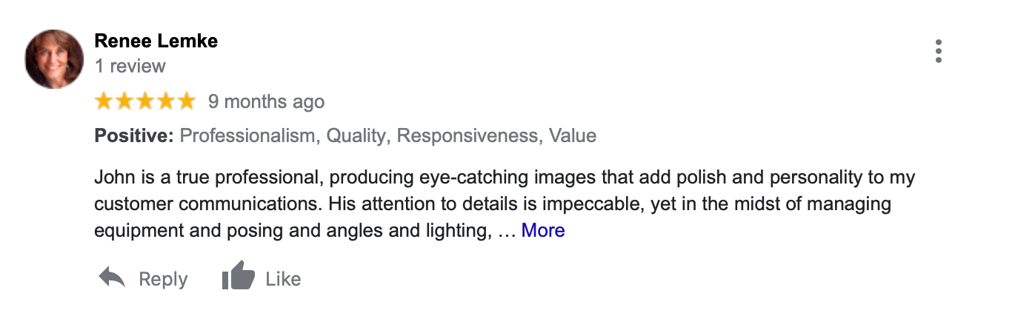
Task: Click the "1 review" count text
Action: point(130,66)
